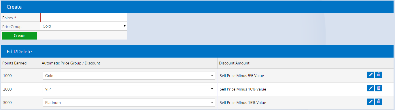This screenshot has height=110, width=395.
Task: Edit the 2000 points VIP row
Action: tap(371, 88)
